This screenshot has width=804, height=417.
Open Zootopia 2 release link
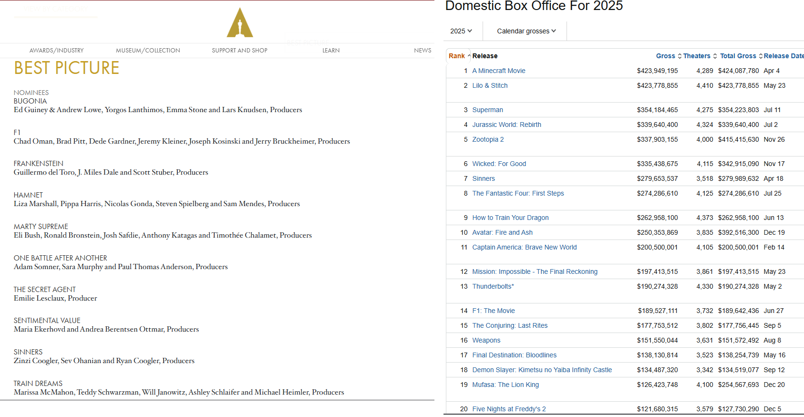point(488,139)
